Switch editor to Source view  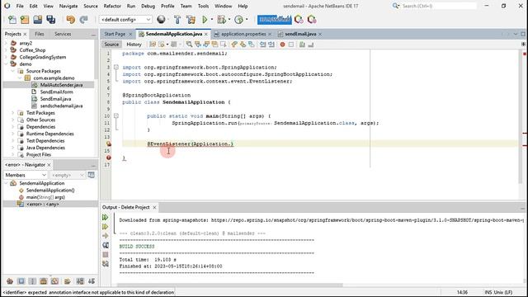click(111, 45)
